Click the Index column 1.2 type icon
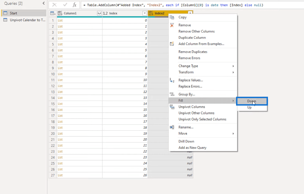 point(105,13)
